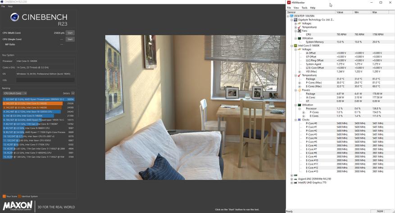Click the Clocks icon in the sensor tree
The width and height of the screenshot is (395, 213).
299,120
